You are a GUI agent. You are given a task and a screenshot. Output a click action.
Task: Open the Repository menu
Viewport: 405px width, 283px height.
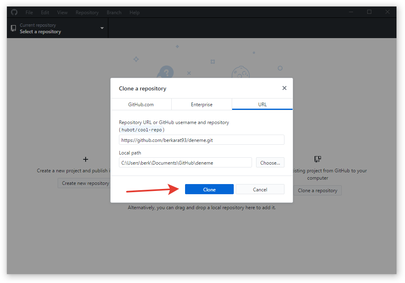(x=87, y=13)
